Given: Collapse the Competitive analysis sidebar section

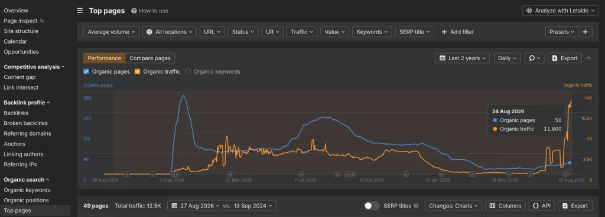Looking at the screenshot, I should coord(34,67).
